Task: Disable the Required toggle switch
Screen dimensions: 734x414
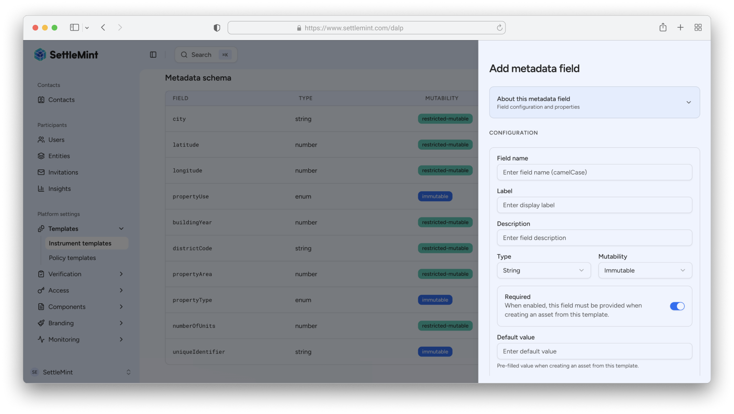Action: 677,306
